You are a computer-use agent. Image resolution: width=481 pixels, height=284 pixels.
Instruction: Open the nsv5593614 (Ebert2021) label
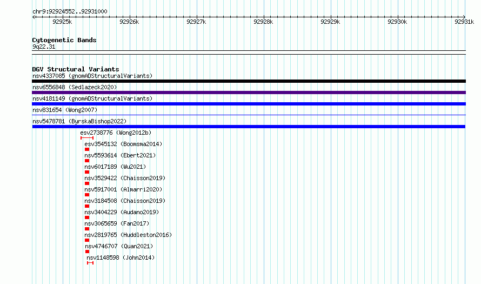click(120, 155)
